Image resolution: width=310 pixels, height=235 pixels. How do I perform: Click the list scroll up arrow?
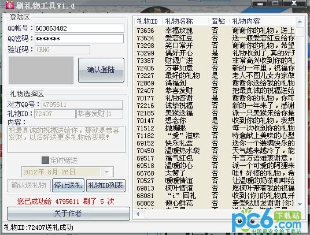[300, 21]
